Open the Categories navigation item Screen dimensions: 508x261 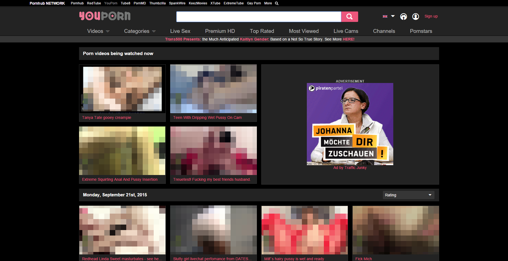click(137, 31)
